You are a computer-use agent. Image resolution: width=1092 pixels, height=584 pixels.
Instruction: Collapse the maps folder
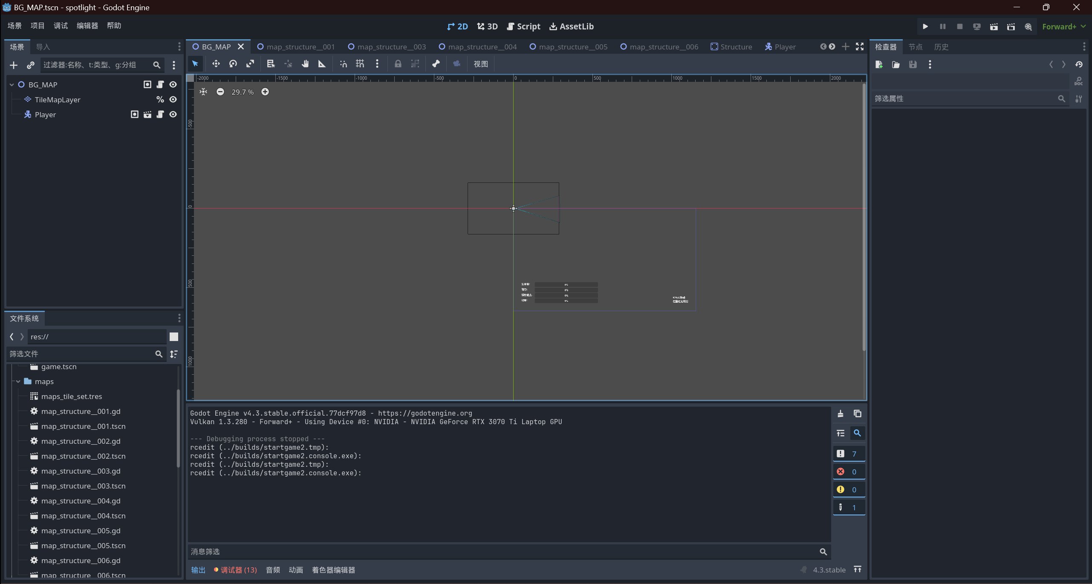point(18,382)
